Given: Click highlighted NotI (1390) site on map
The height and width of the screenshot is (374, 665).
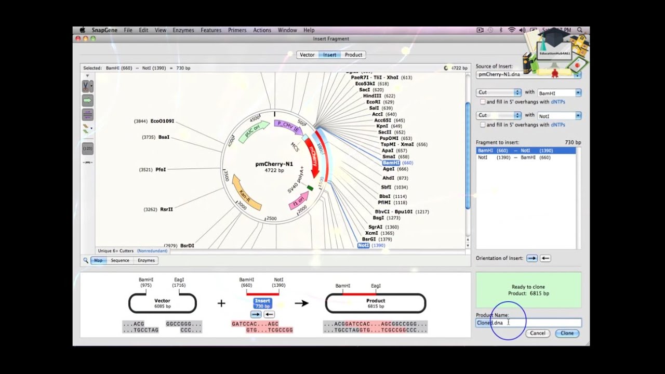Looking at the screenshot, I should (371, 245).
